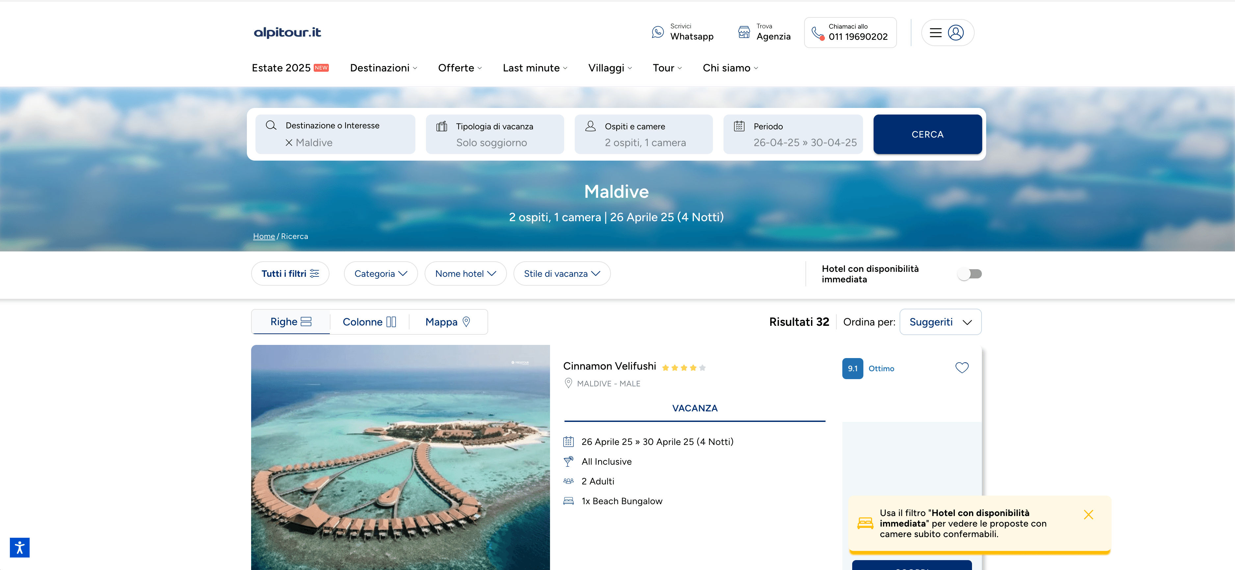Open the Suggeriti sort order dropdown
Screen dimensions: 1235x570
tap(940, 322)
